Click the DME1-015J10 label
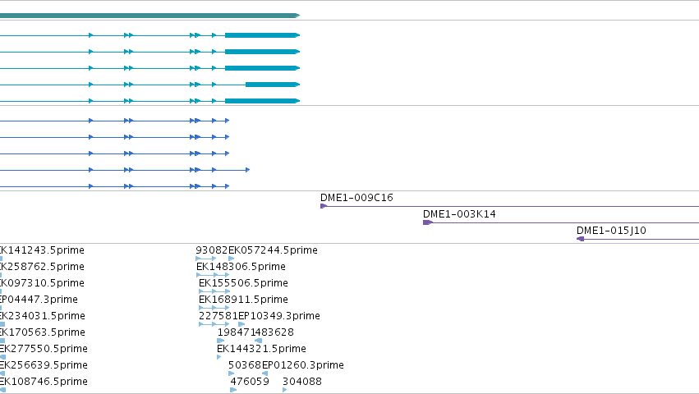The image size is (699, 394). (x=611, y=231)
